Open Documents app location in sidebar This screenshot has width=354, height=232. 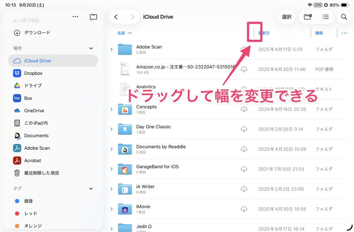pyautogui.click(x=53, y=135)
